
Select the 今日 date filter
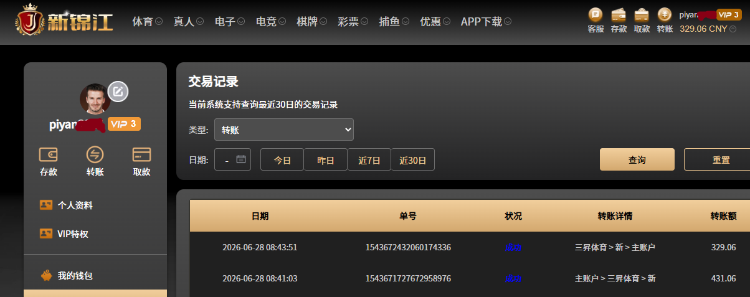[x=282, y=159]
